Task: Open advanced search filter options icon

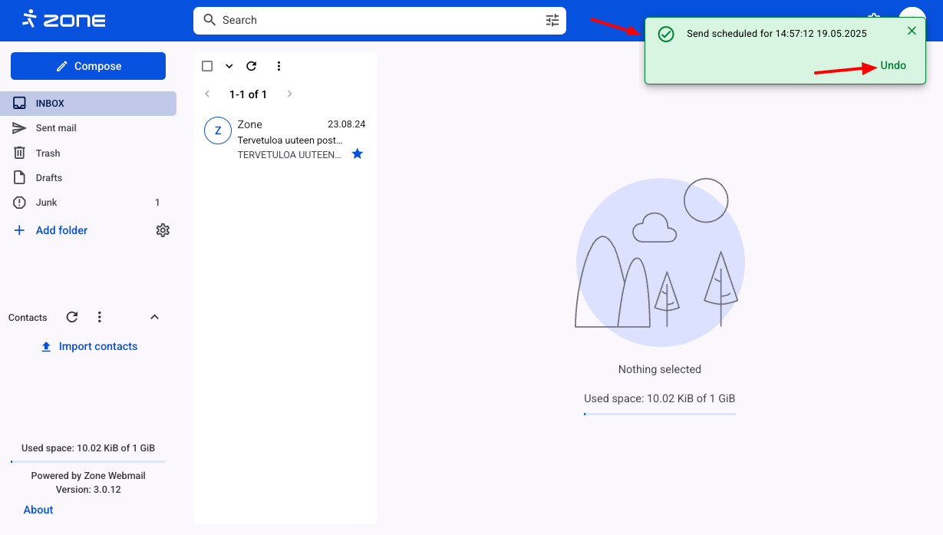Action: pyautogui.click(x=552, y=21)
